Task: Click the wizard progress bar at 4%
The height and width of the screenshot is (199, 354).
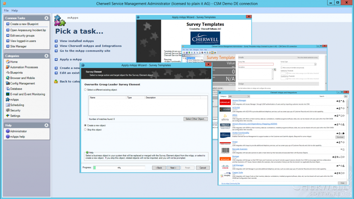Action: (119, 168)
